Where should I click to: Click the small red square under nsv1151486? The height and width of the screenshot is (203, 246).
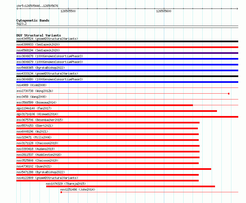coord(61,192)
